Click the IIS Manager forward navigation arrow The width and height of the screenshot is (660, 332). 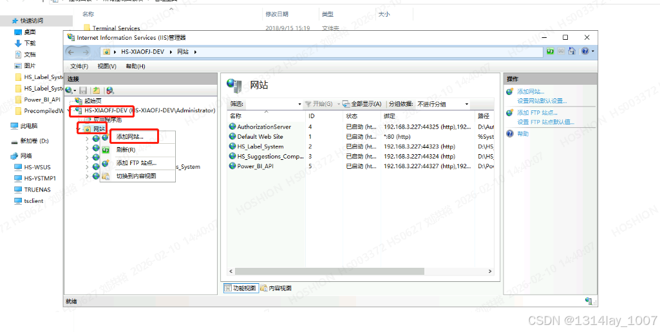86,51
